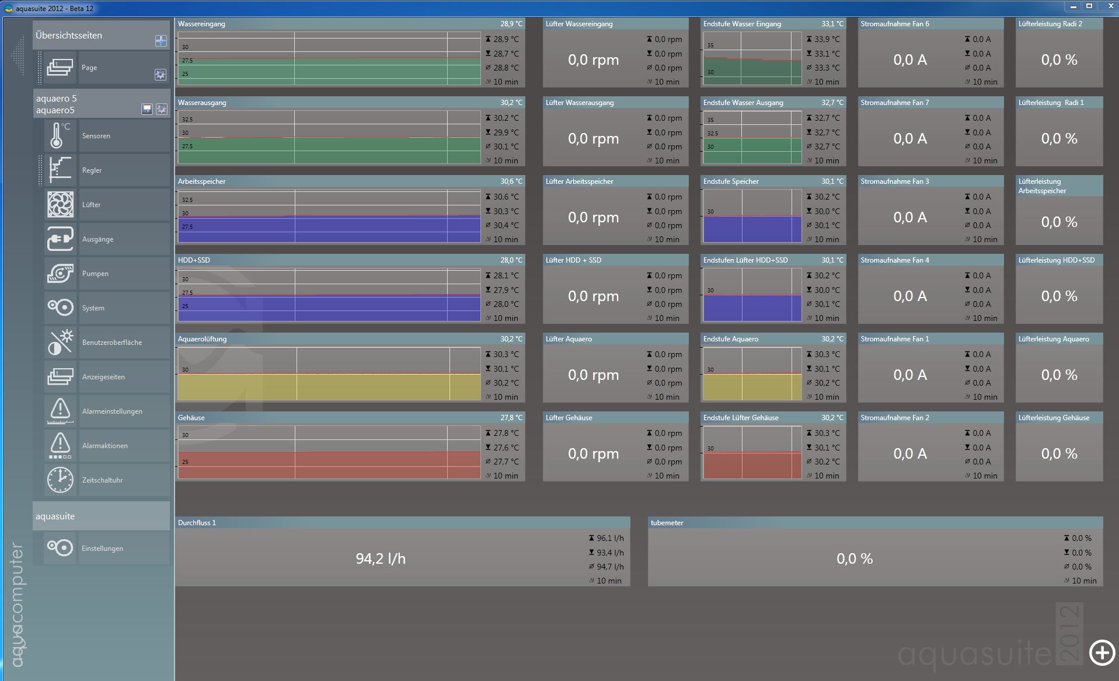This screenshot has width=1119, height=681.
Task: Click the Regler label
Action: tap(92, 170)
